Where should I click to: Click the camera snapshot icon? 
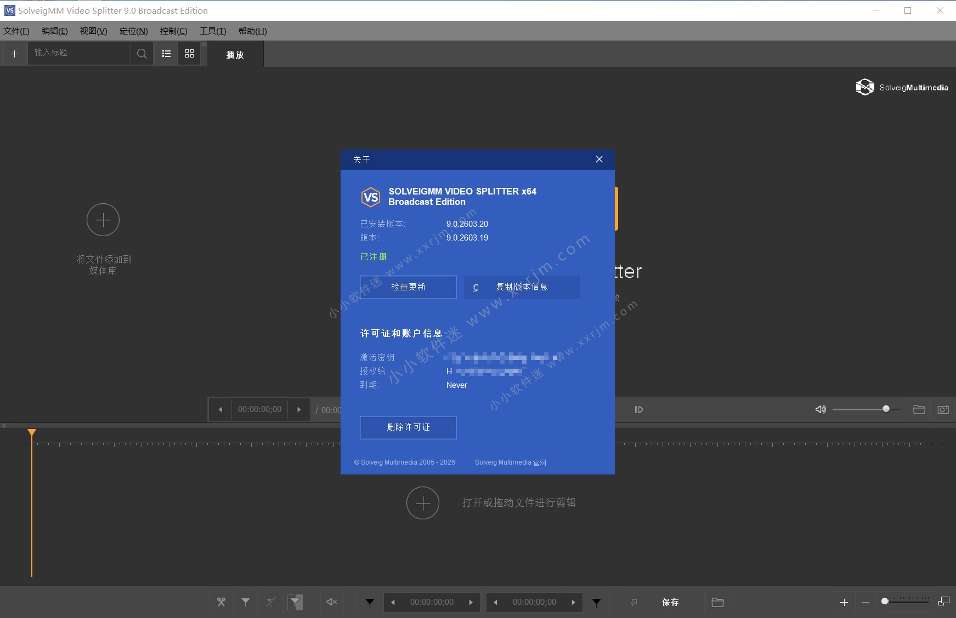943,409
